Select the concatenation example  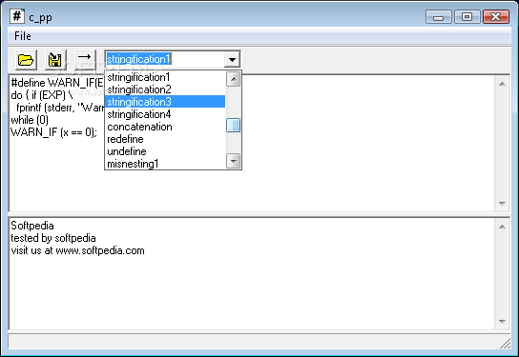pyautogui.click(x=165, y=127)
